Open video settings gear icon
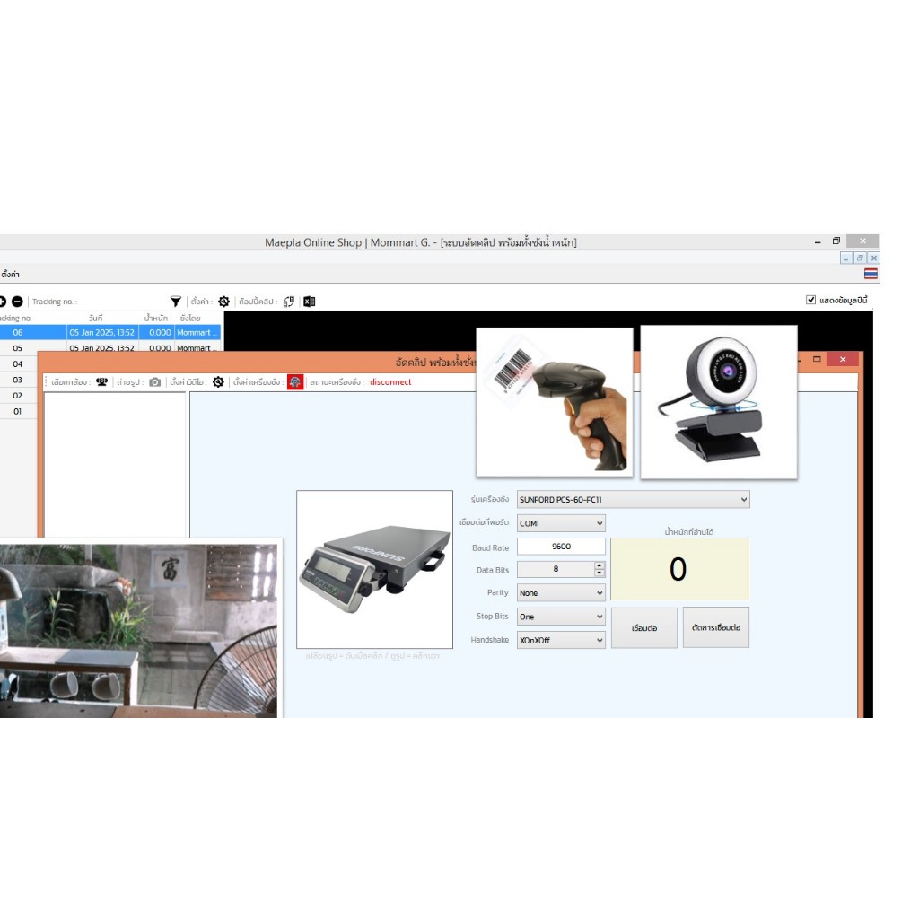This screenshot has width=919, height=919. [x=218, y=382]
